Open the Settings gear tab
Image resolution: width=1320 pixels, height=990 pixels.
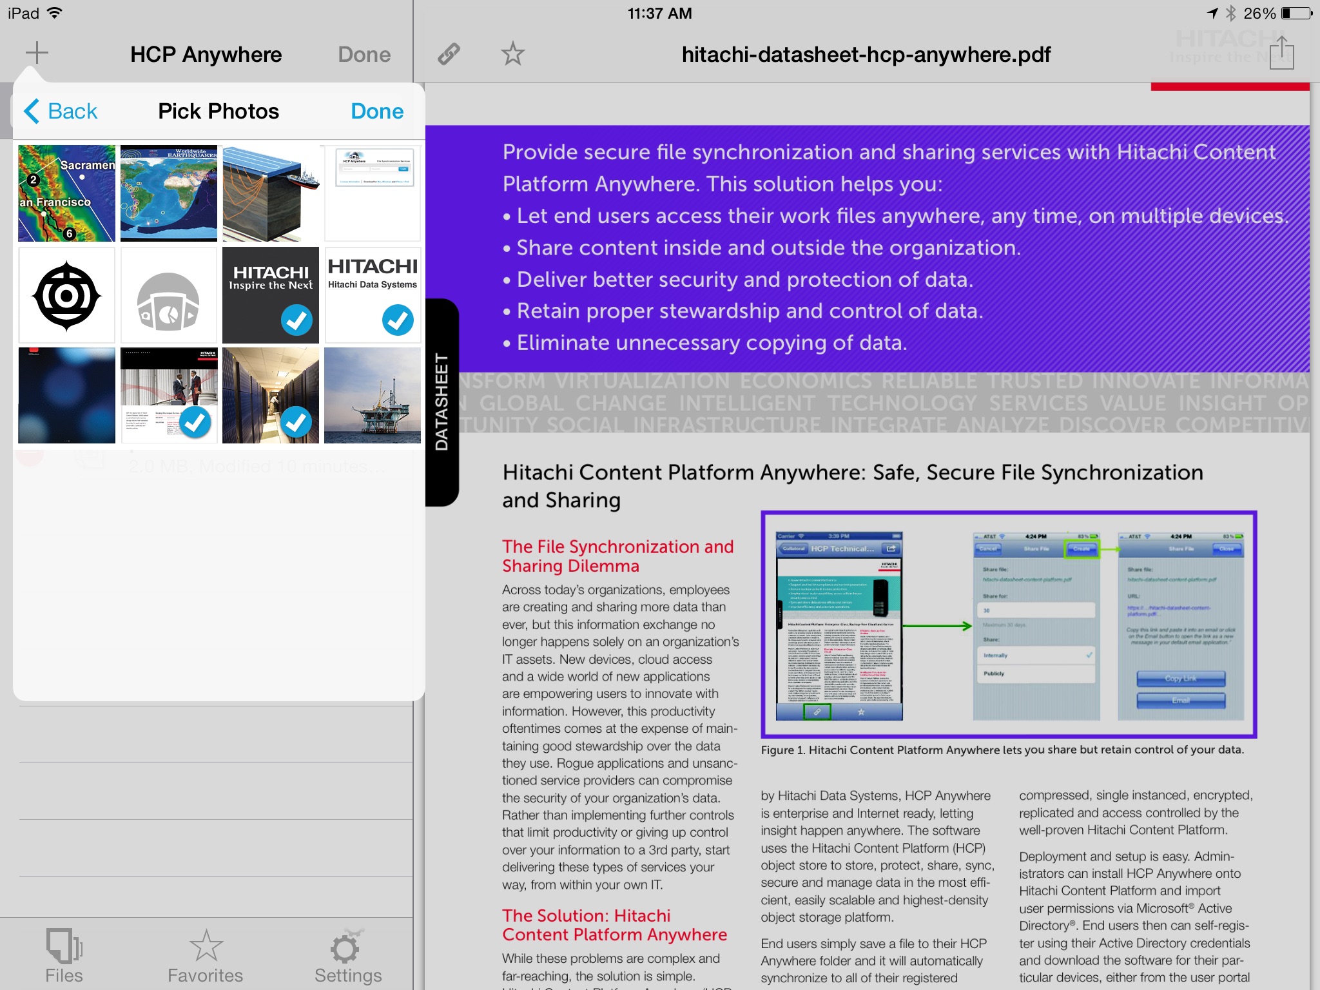pyautogui.click(x=347, y=956)
